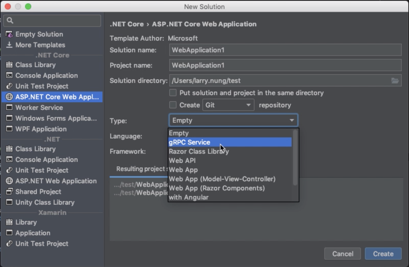The height and width of the screenshot is (267, 409).
Task: Enable Put solution and project in same directory
Action: pos(173,93)
